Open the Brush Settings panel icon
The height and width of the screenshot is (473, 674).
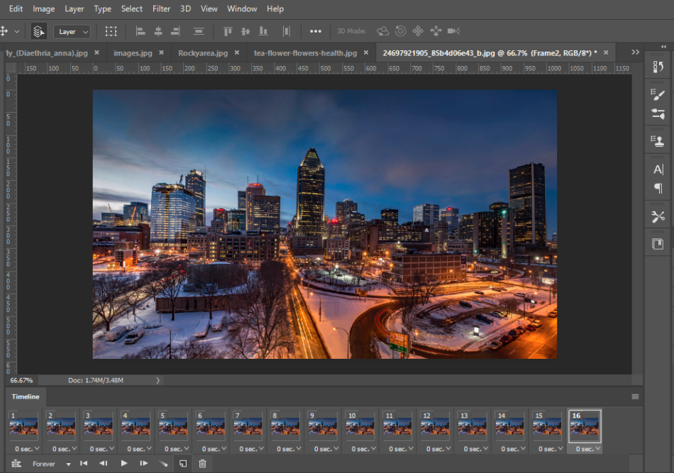coord(658,94)
